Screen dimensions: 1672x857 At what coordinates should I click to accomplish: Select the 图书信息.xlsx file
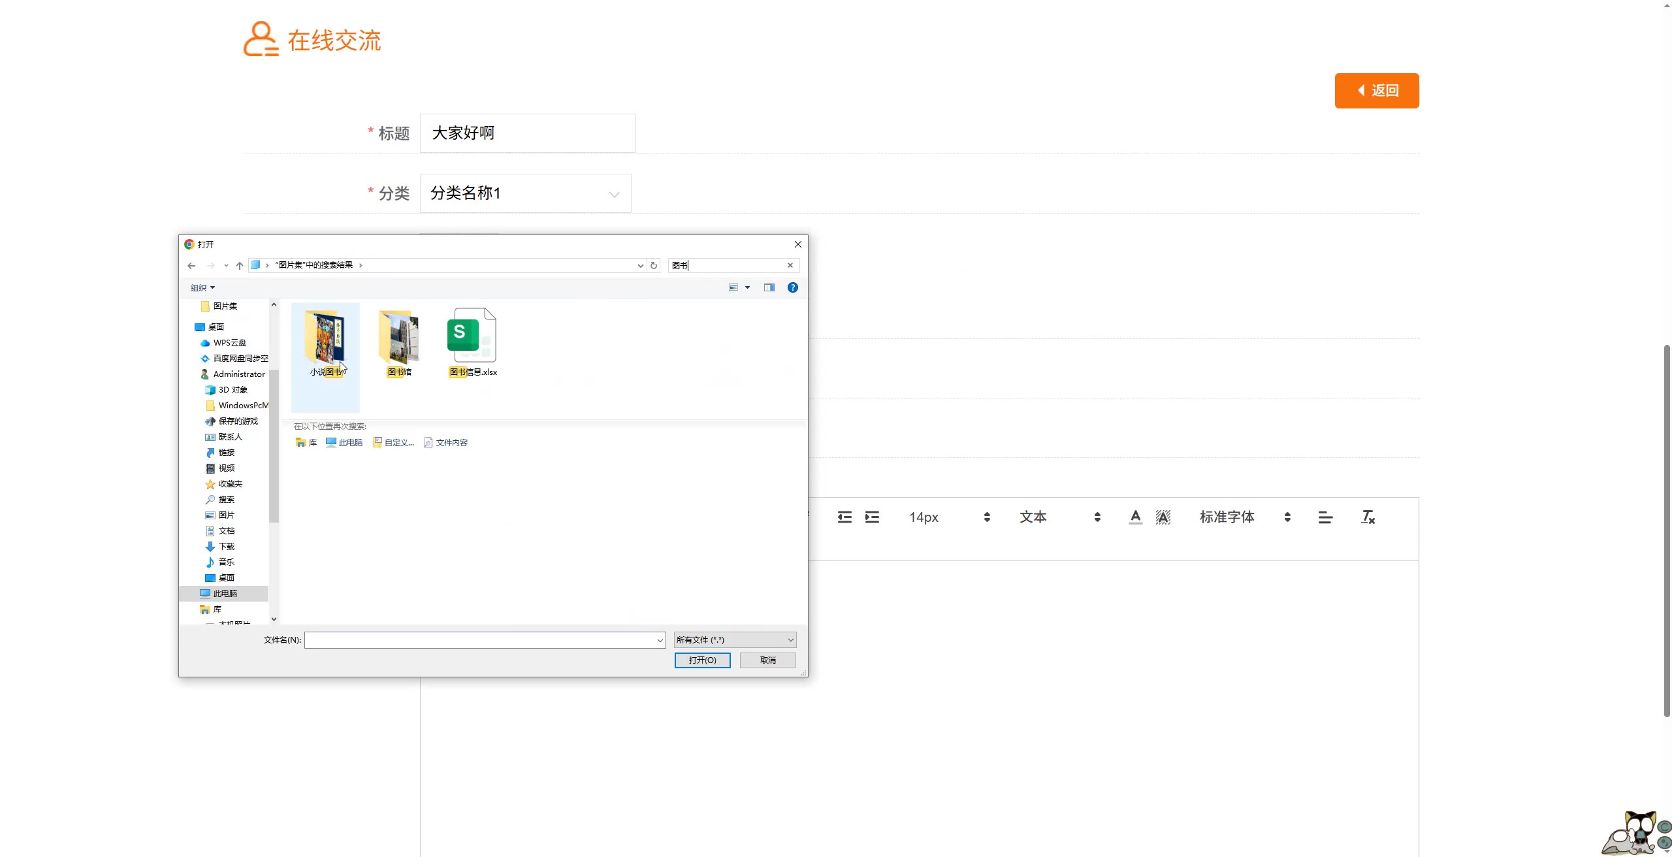(472, 343)
